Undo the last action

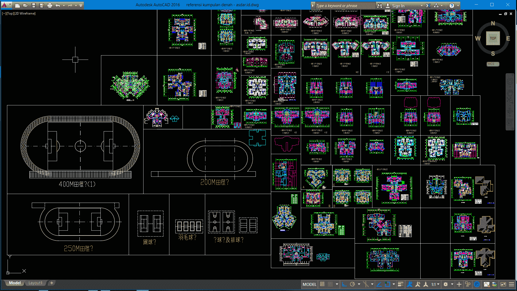58,6
